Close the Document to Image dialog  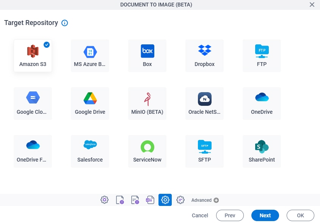pyautogui.click(x=312, y=5)
